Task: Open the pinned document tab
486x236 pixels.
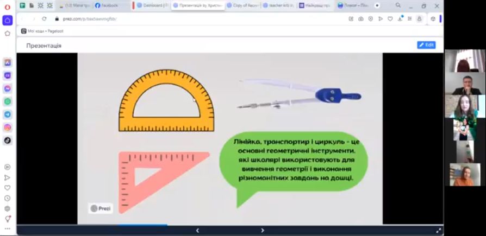Action: pos(32,5)
